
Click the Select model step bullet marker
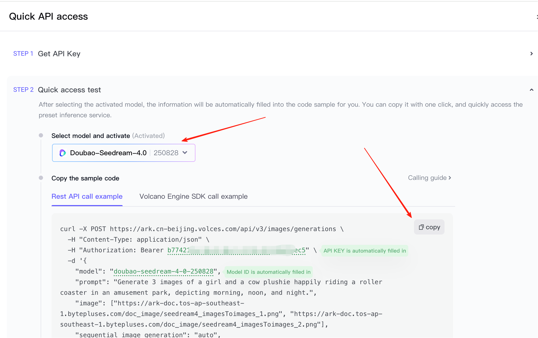tap(41, 135)
